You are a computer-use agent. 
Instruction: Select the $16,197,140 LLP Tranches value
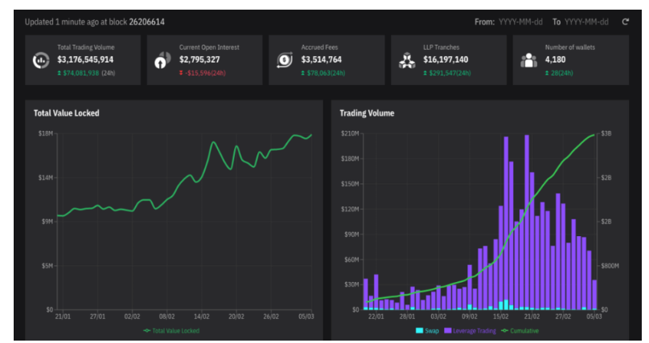pyautogui.click(x=446, y=59)
